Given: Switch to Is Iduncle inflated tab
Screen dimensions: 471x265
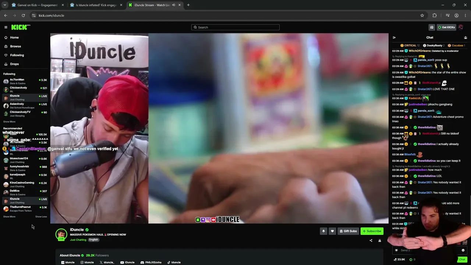Looking at the screenshot, I should click(96, 5).
